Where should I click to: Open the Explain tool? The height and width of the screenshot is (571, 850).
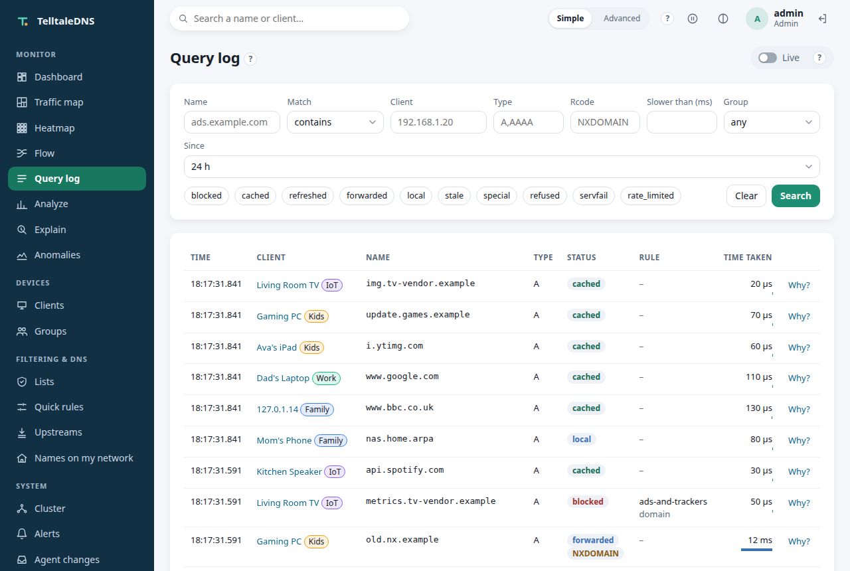[x=77, y=230]
